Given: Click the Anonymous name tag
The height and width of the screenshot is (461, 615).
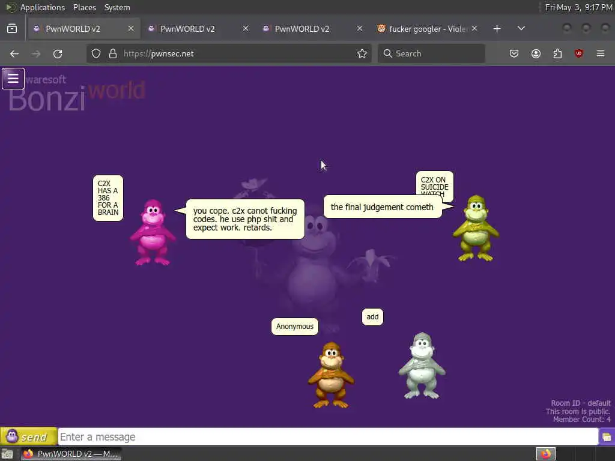Looking at the screenshot, I should pyautogui.click(x=294, y=327).
